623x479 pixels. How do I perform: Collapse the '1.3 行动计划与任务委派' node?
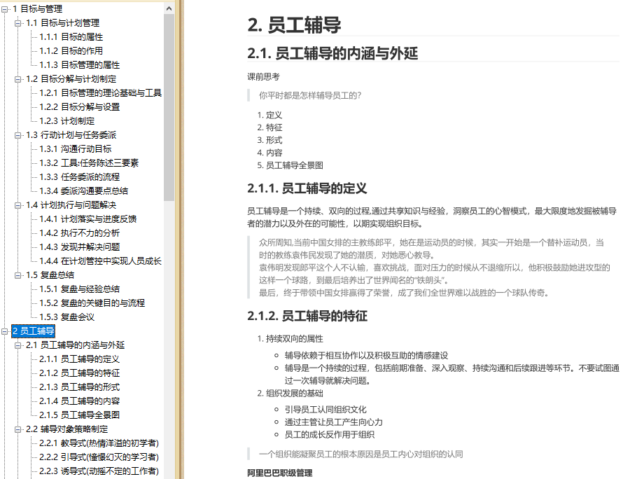[x=17, y=135]
